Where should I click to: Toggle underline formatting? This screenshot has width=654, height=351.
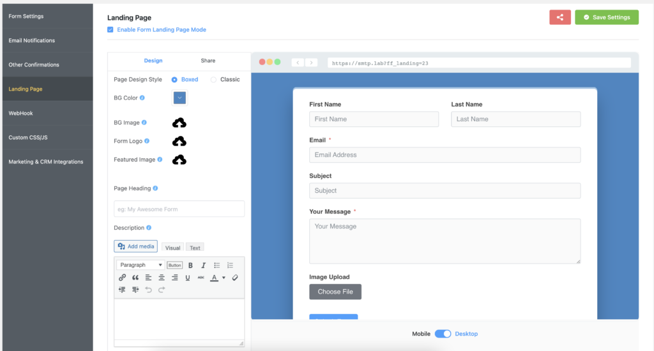click(188, 277)
